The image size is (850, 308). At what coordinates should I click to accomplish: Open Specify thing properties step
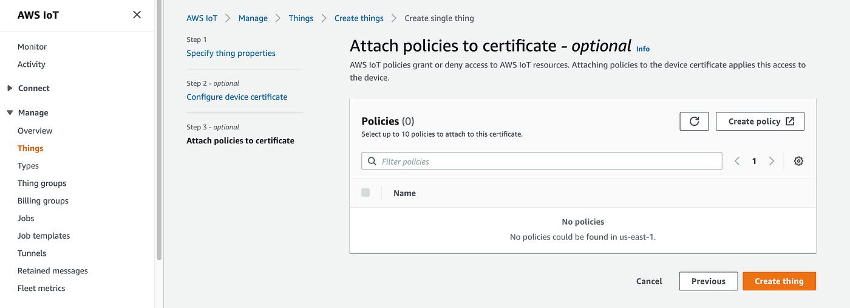(231, 53)
